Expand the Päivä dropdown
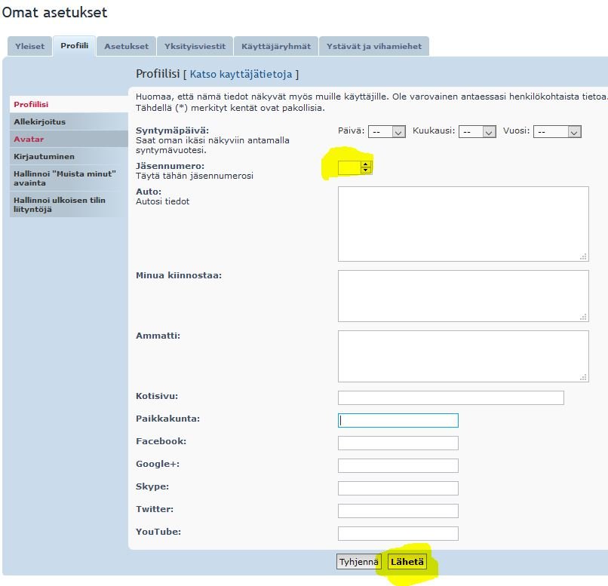The image size is (608, 586). point(387,131)
